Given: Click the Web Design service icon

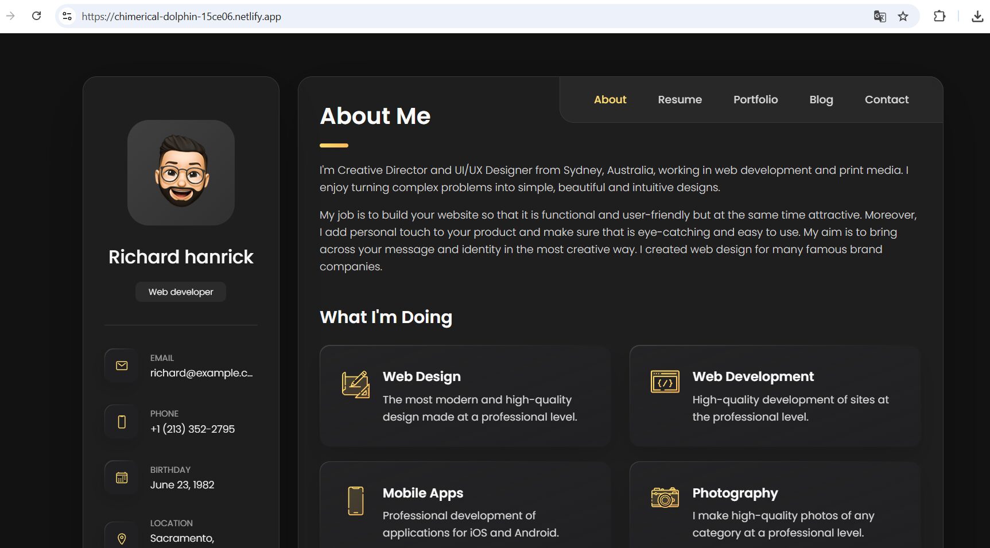Looking at the screenshot, I should pyautogui.click(x=355, y=384).
